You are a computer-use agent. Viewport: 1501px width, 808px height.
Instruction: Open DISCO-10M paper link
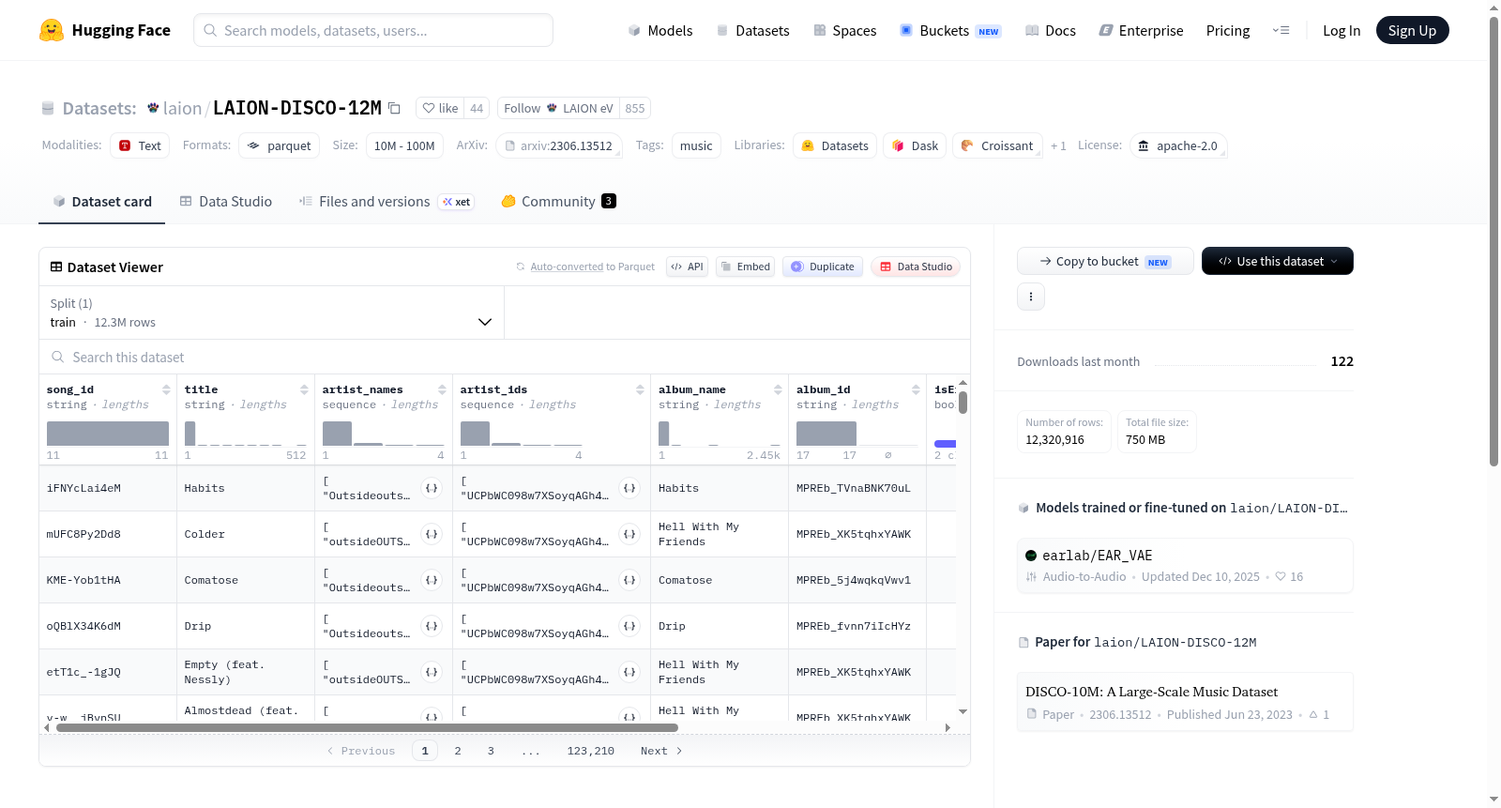pos(1185,702)
